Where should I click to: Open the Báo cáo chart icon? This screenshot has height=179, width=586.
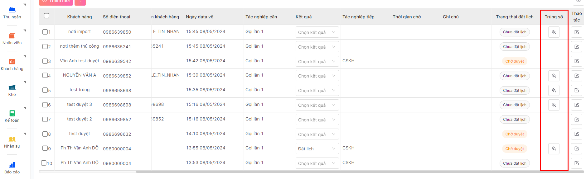[12, 165]
